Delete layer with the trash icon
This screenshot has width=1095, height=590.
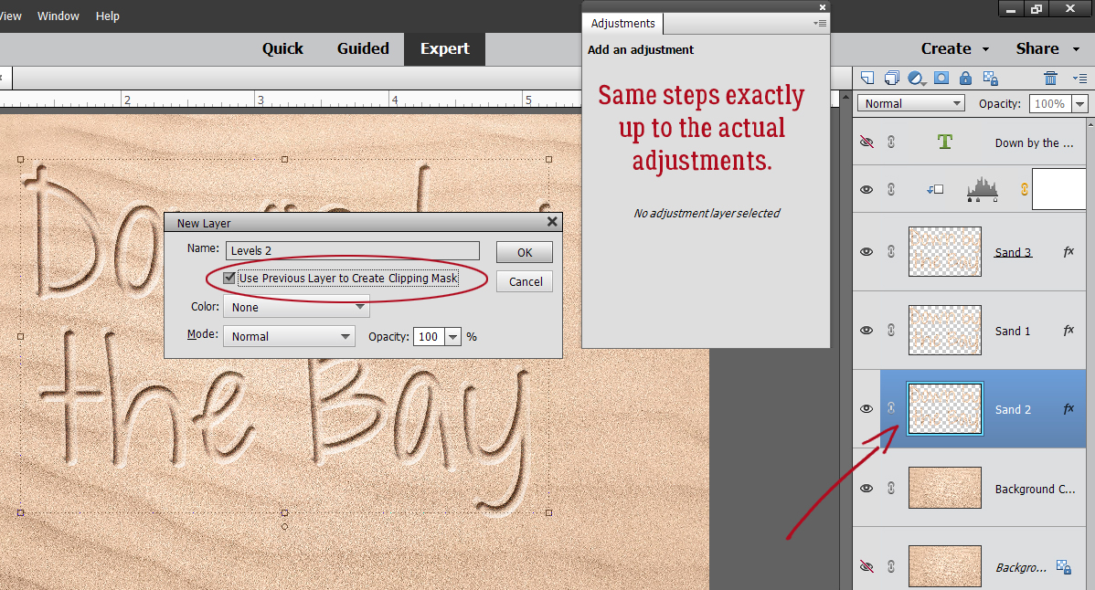coord(1050,79)
